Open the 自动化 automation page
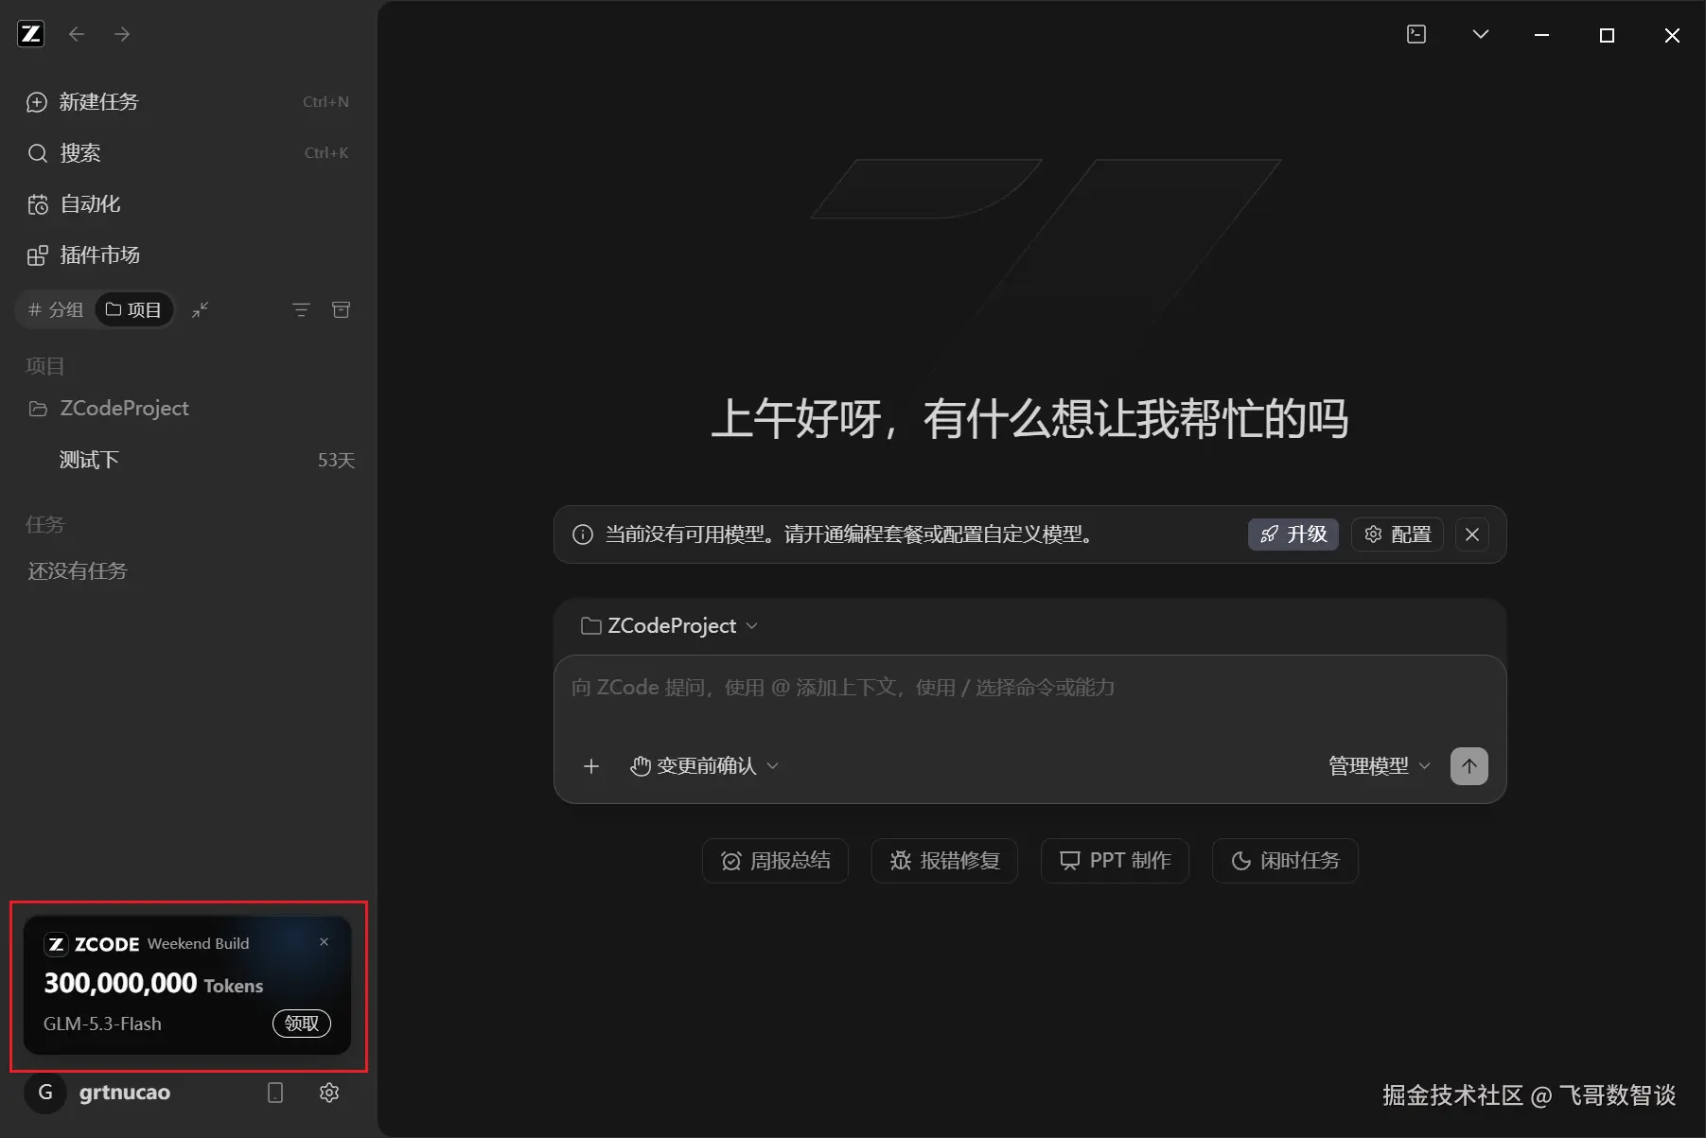This screenshot has width=1706, height=1138. (188, 203)
